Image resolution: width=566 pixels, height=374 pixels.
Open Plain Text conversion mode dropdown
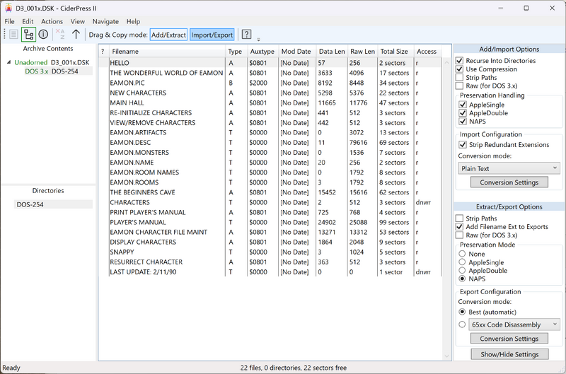click(x=509, y=168)
